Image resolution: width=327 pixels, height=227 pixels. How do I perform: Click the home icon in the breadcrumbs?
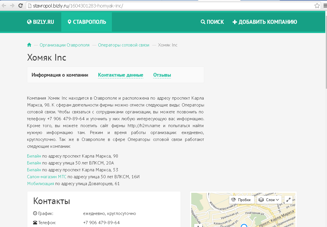pos(29,45)
